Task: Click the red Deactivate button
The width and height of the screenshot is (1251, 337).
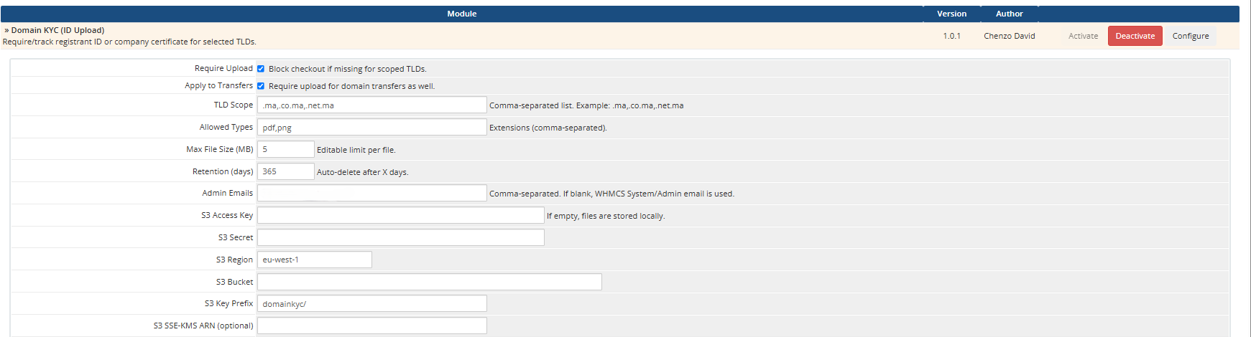Action: [1135, 36]
